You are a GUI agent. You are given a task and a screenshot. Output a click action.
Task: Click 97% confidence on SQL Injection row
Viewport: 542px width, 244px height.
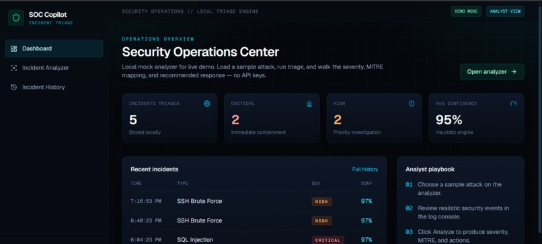[x=366, y=239]
